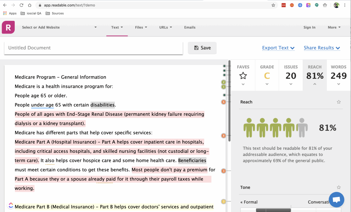Open the Files menu

tap(141, 27)
